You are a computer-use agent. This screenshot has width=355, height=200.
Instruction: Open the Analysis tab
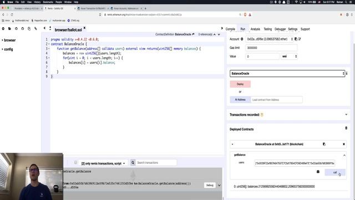pos(255,29)
